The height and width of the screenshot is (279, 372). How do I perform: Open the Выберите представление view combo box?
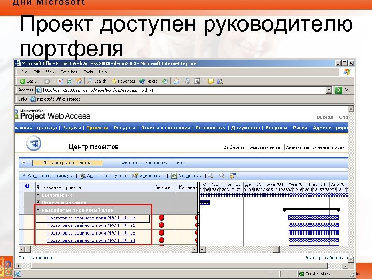[316, 147]
